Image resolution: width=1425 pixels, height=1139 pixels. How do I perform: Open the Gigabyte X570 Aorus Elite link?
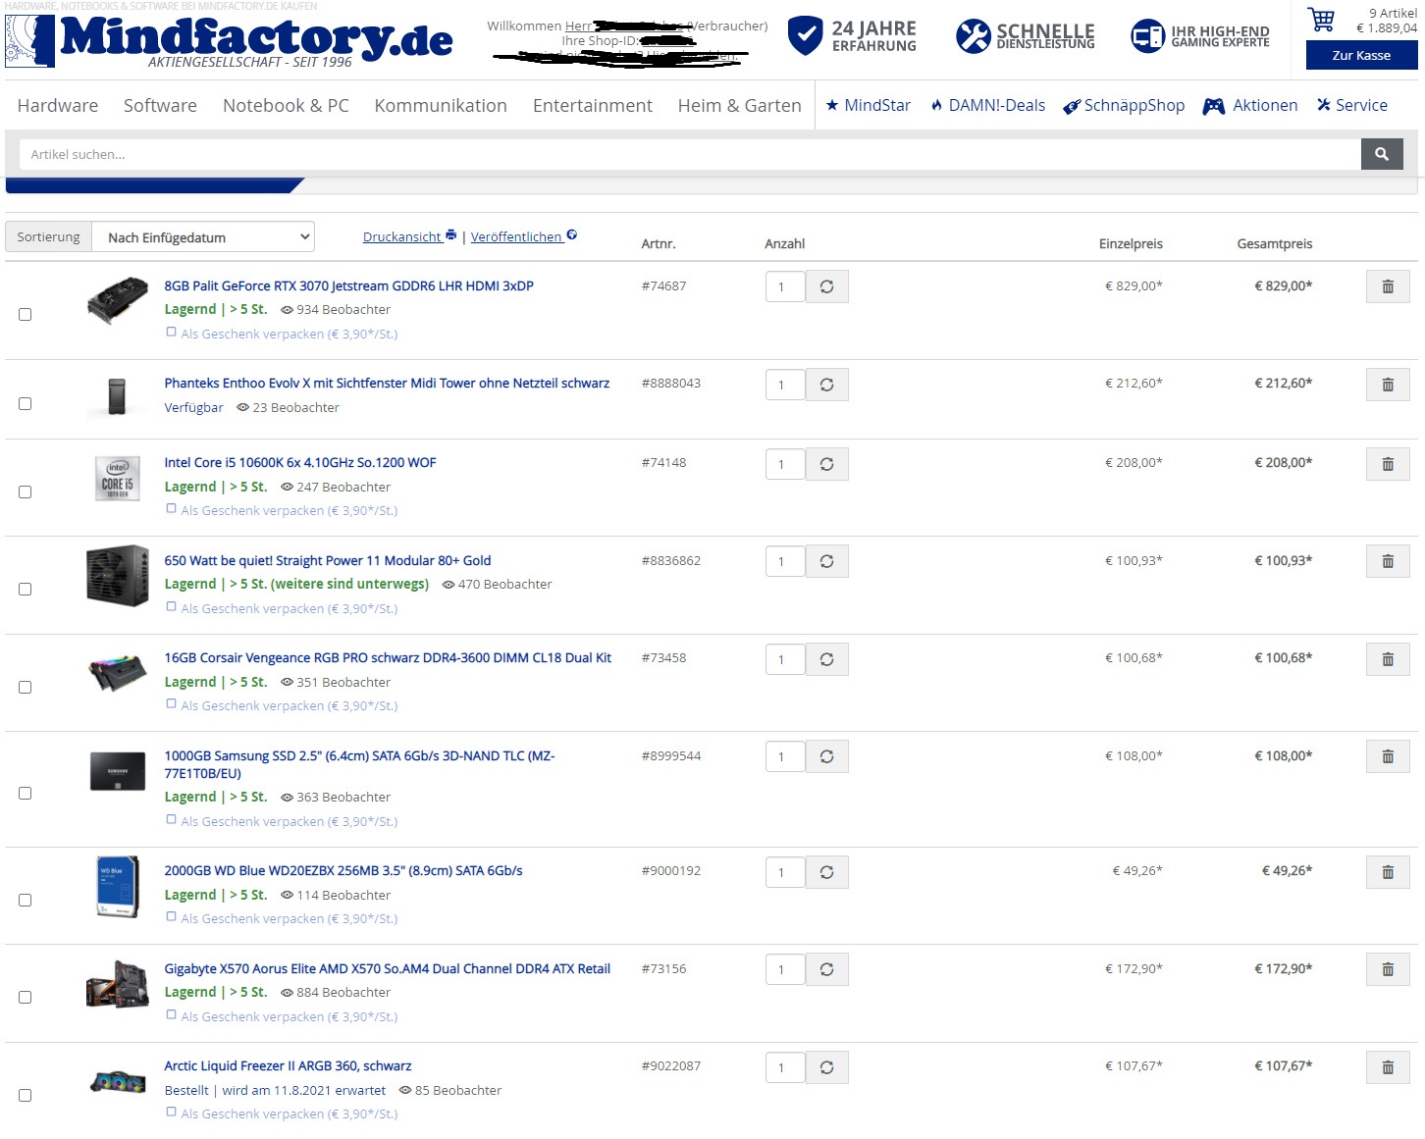[388, 968]
